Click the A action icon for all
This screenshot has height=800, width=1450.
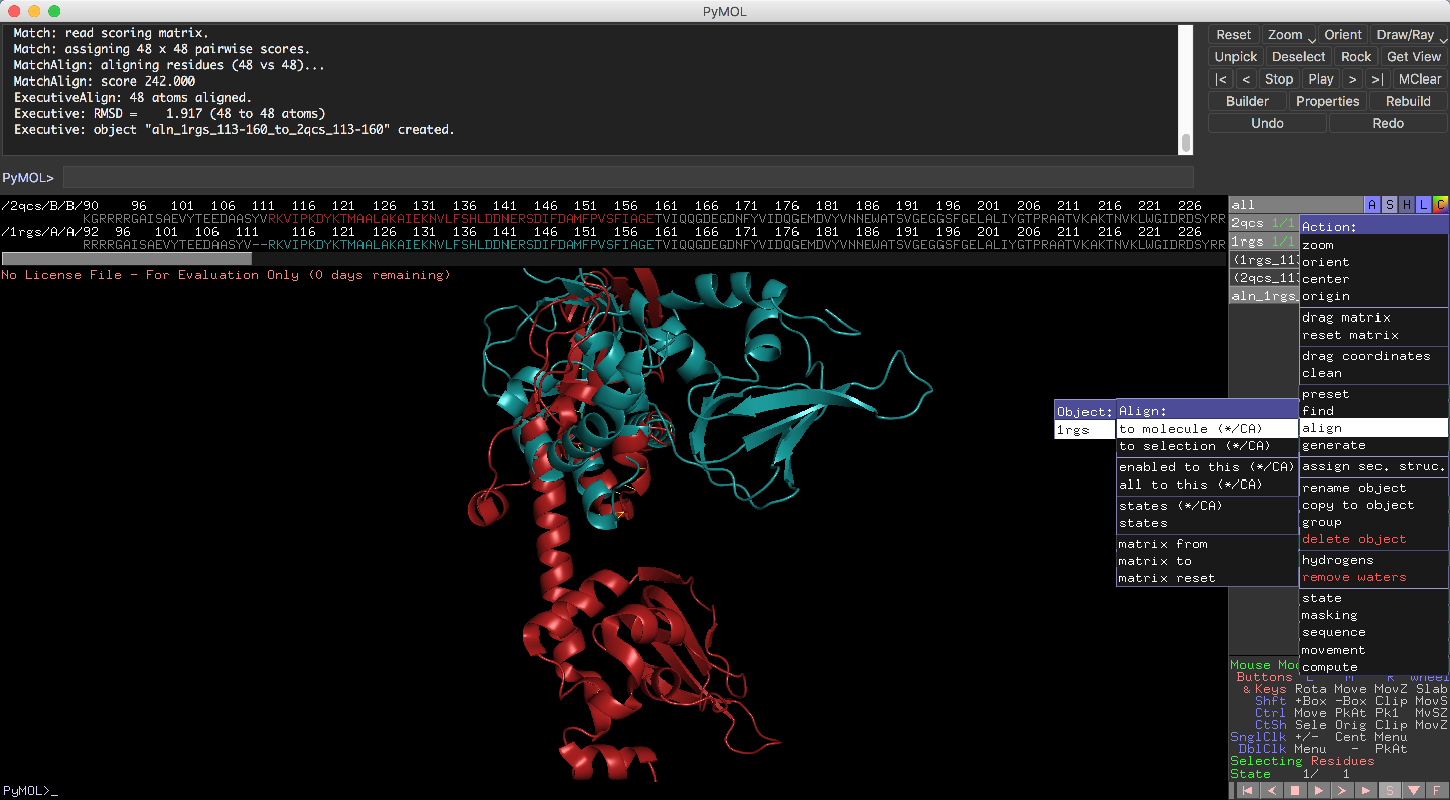1372,205
